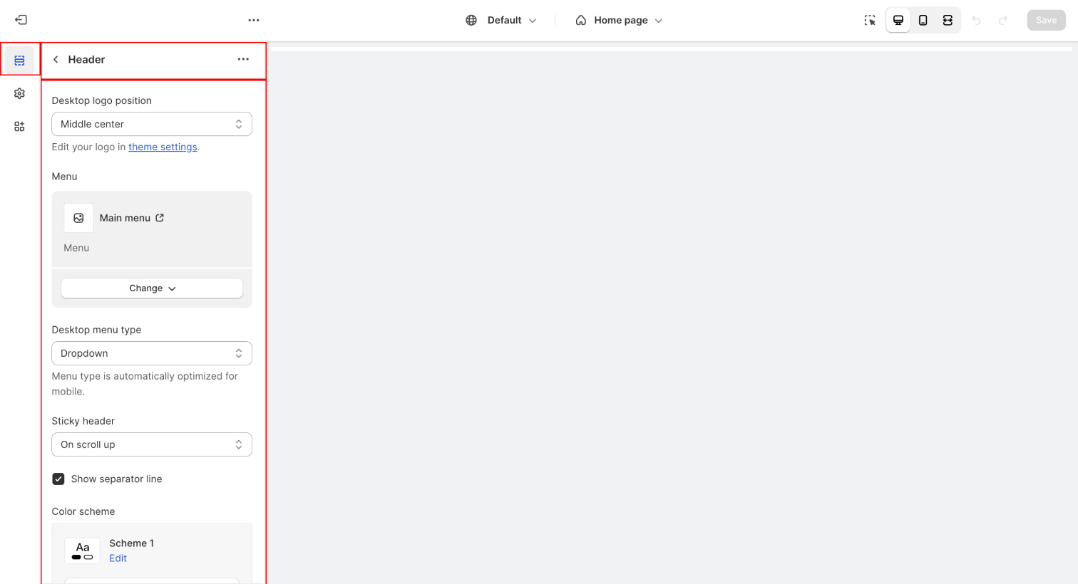Open the theme settings gear icon

19,93
